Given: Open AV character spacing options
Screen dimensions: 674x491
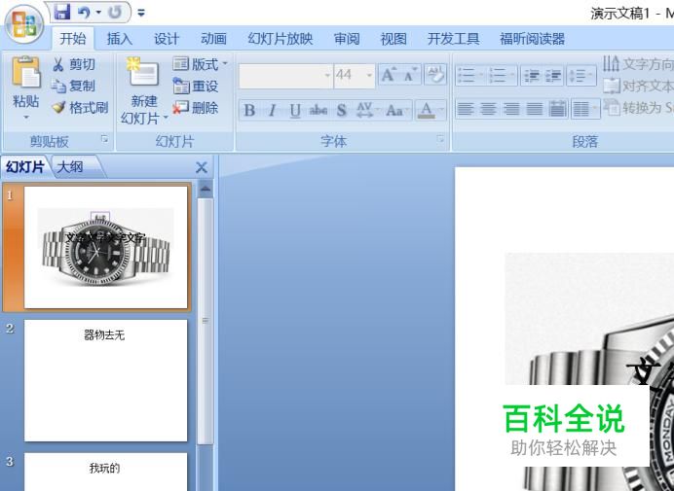Looking at the screenshot, I should (x=366, y=110).
